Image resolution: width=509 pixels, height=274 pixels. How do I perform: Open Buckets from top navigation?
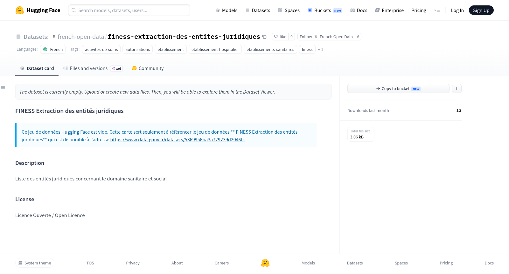point(325,10)
